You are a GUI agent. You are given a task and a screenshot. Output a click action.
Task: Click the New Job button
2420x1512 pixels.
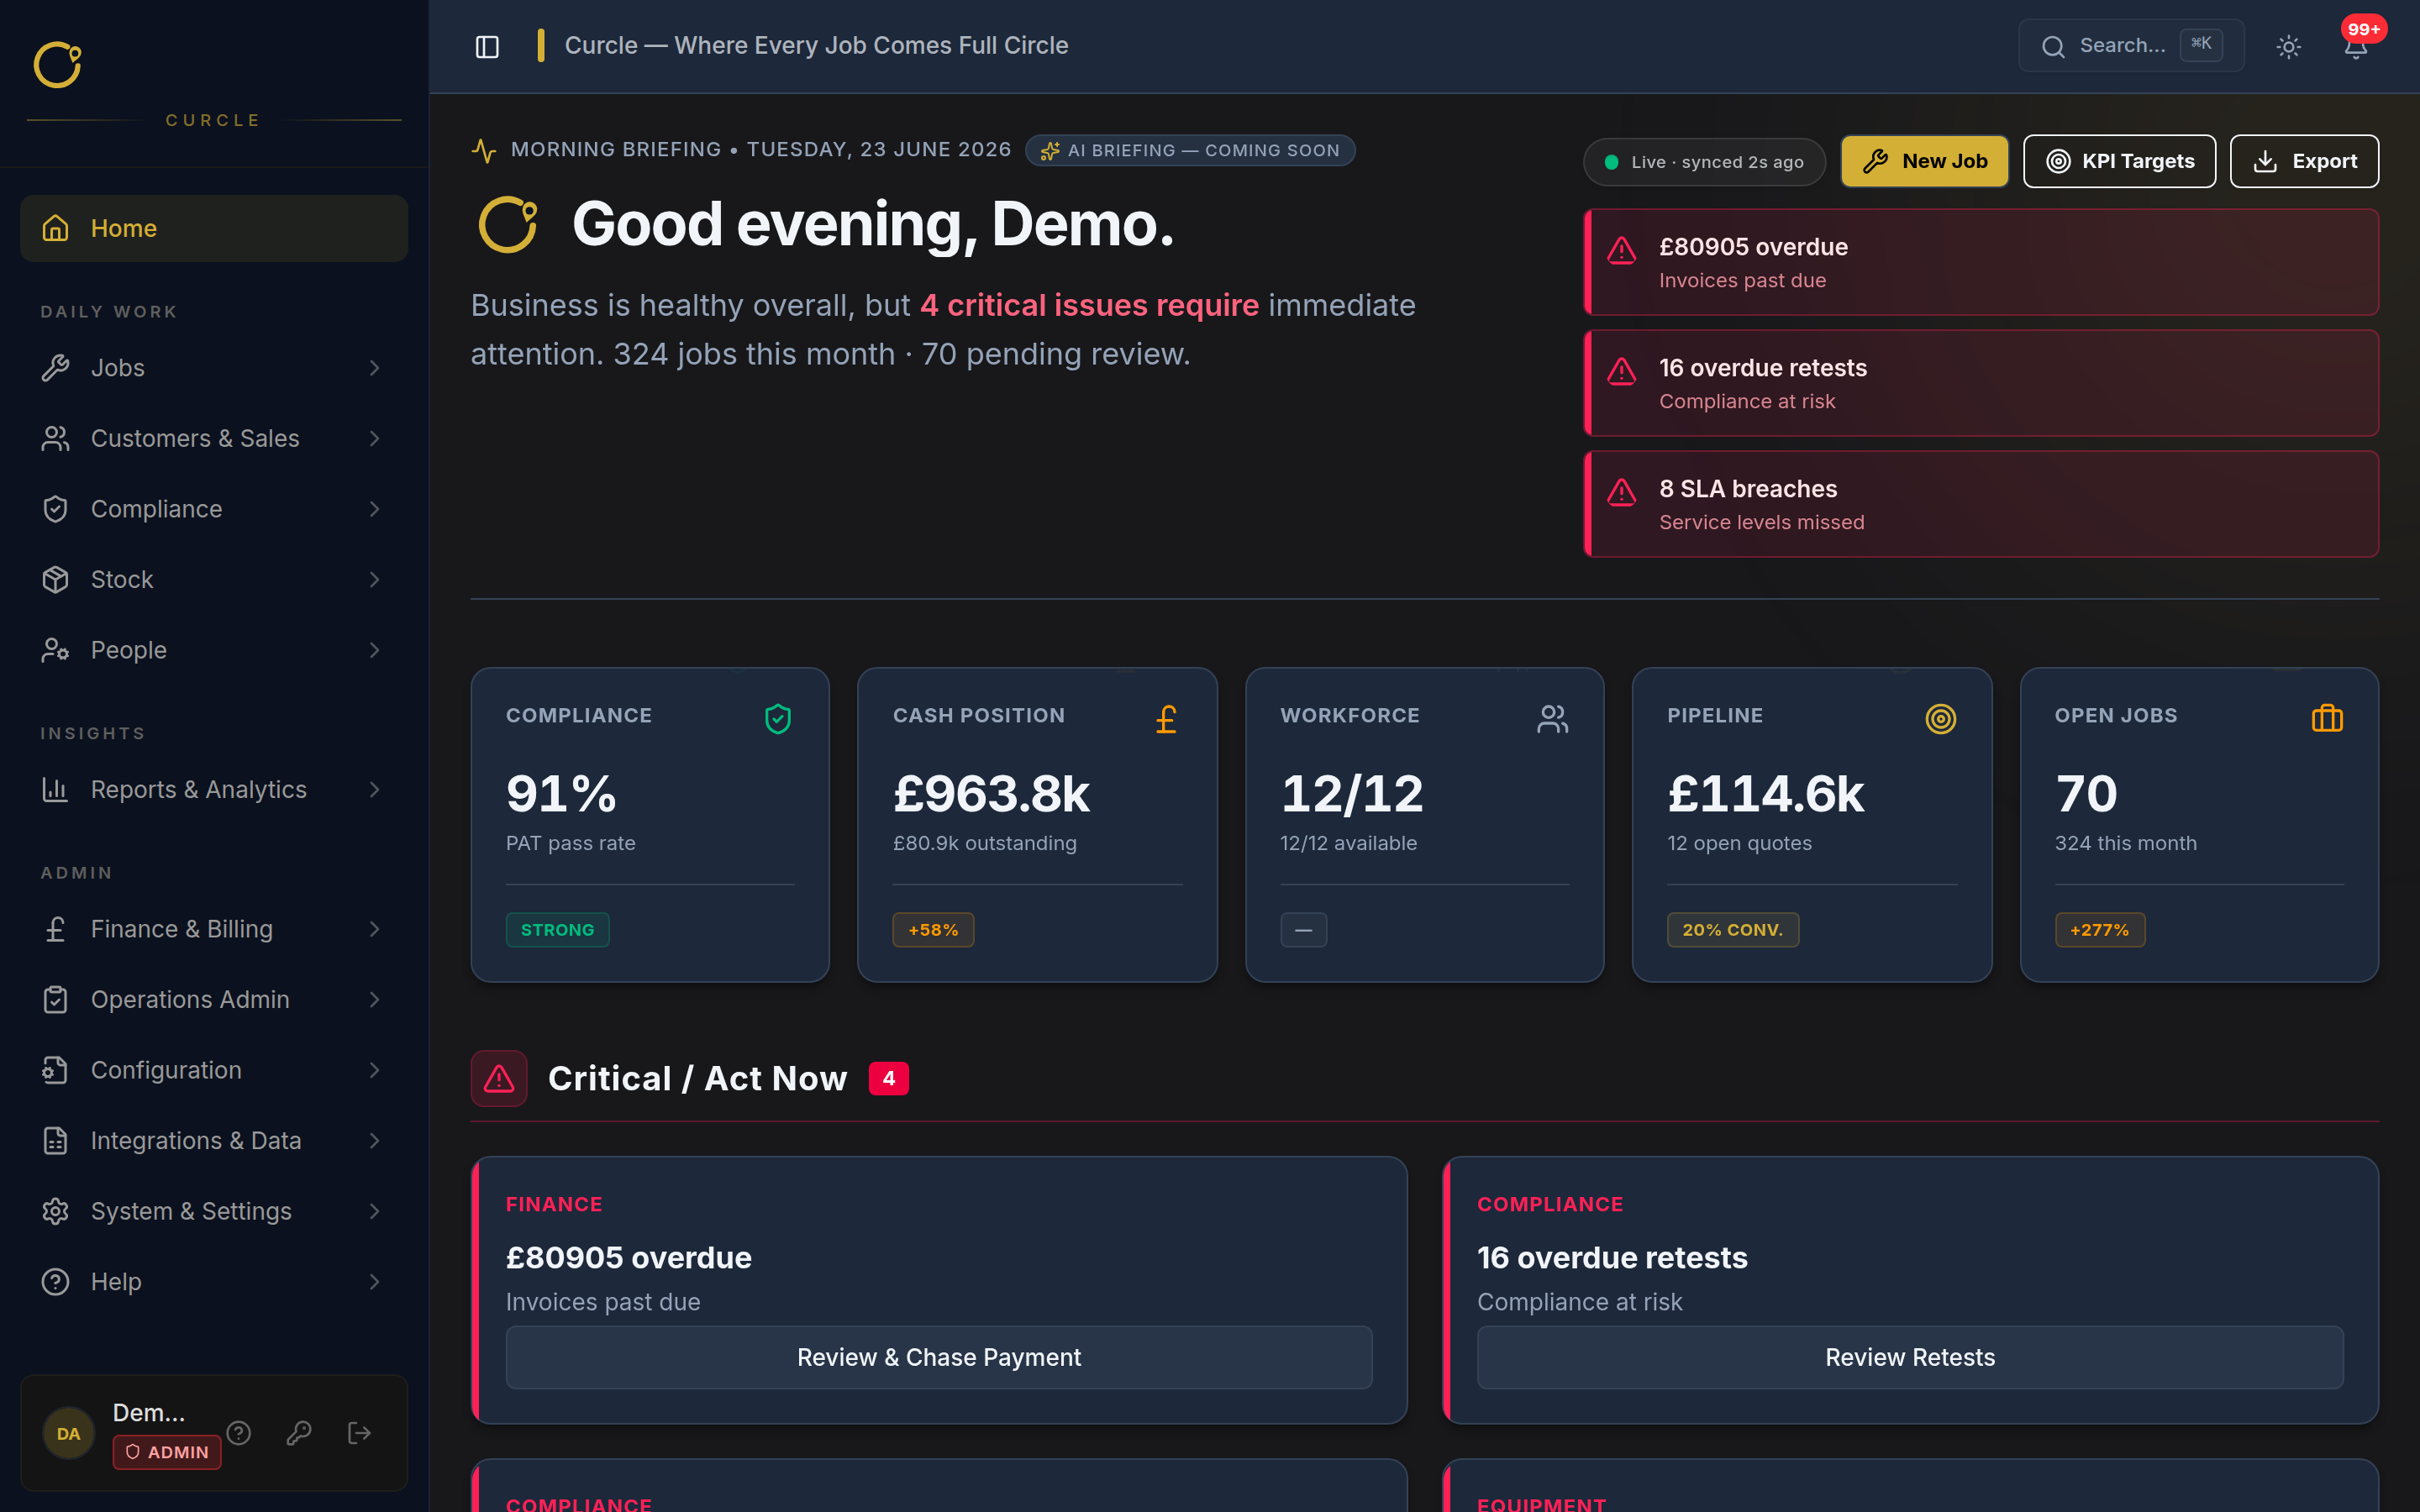tap(1924, 161)
